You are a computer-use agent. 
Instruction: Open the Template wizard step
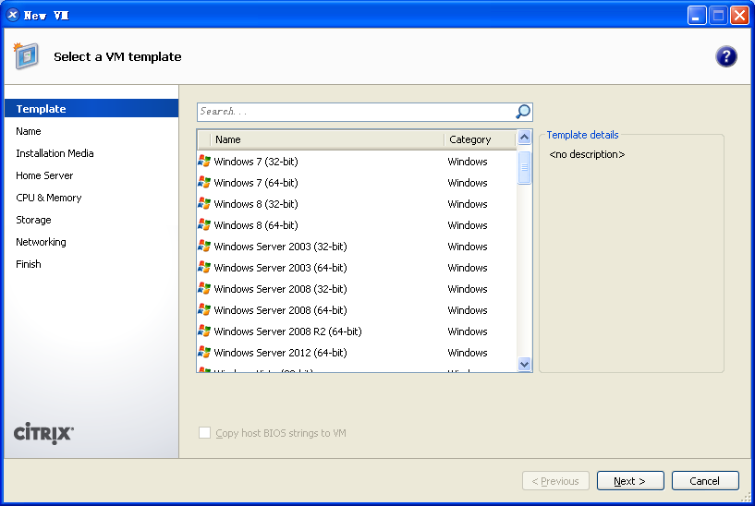(x=91, y=108)
